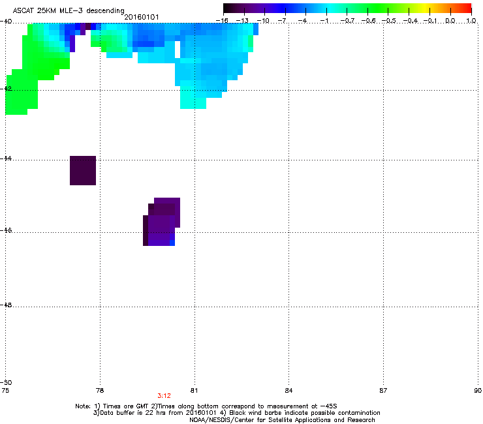Click the -46 latitude axis label

(6, 230)
